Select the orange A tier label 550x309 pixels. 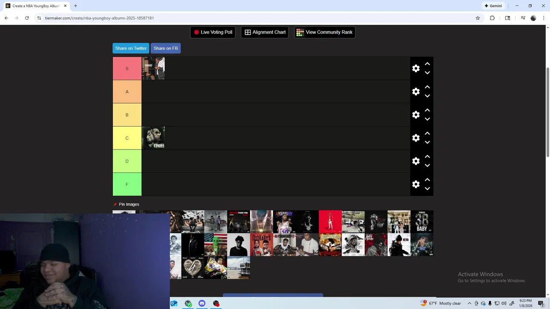(127, 92)
